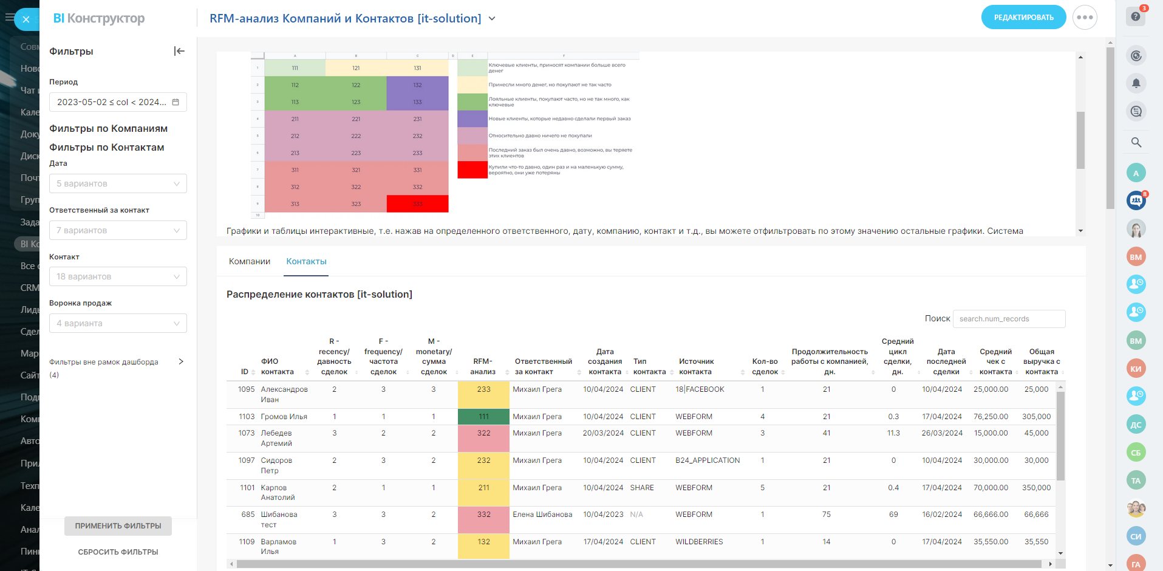Open the help question mark icon

1136,16
